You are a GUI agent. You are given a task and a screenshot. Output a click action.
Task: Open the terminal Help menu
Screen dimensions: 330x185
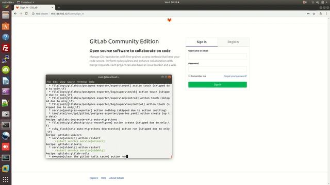(x=92, y=82)
